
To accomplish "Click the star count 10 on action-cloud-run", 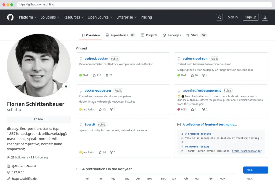I will click(194, 75).
